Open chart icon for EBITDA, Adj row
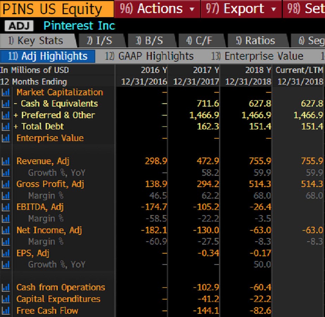The image size is (325, 317). pos(6,207)
